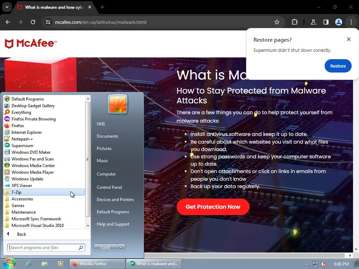Expand the Games folder
This screenshot has height=269, width=359.
click(44, 205)
